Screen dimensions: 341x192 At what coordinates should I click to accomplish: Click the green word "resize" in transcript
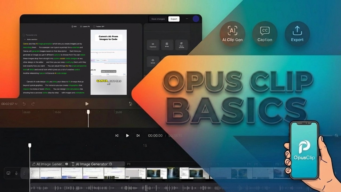(x=83, y=55)
